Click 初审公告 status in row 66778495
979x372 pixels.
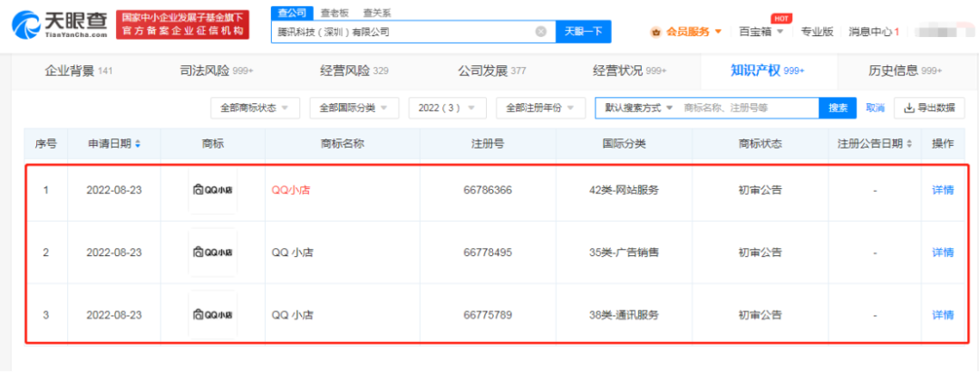(x=760, y=253)
